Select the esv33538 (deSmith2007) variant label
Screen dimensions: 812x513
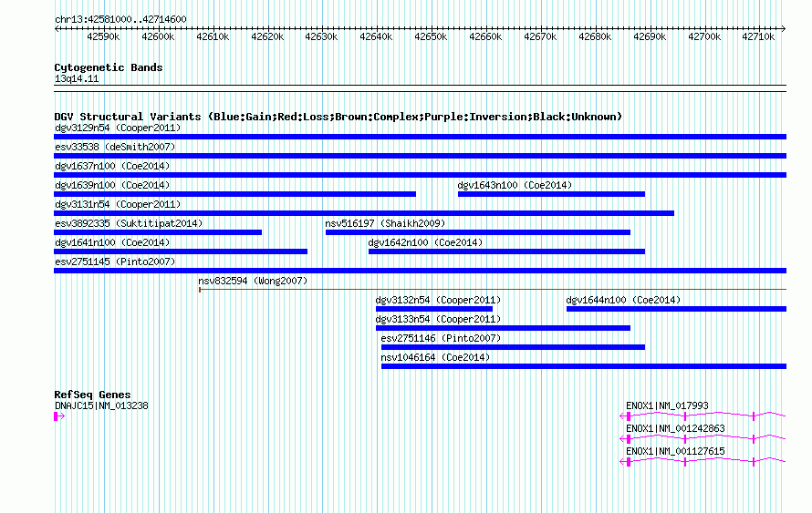115,147
